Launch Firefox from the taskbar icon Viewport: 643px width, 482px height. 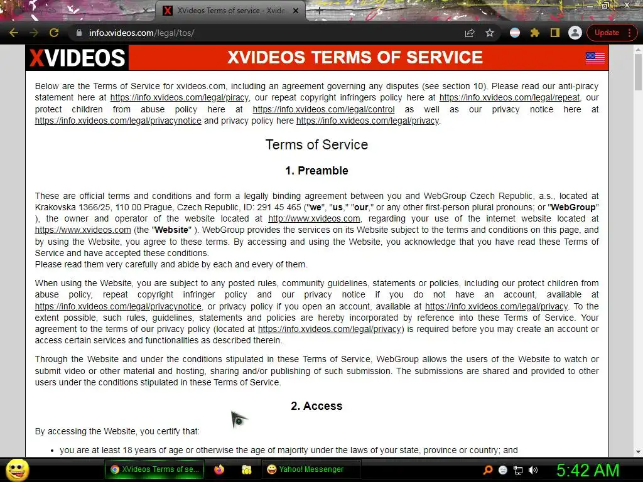(x=219, y=469)
